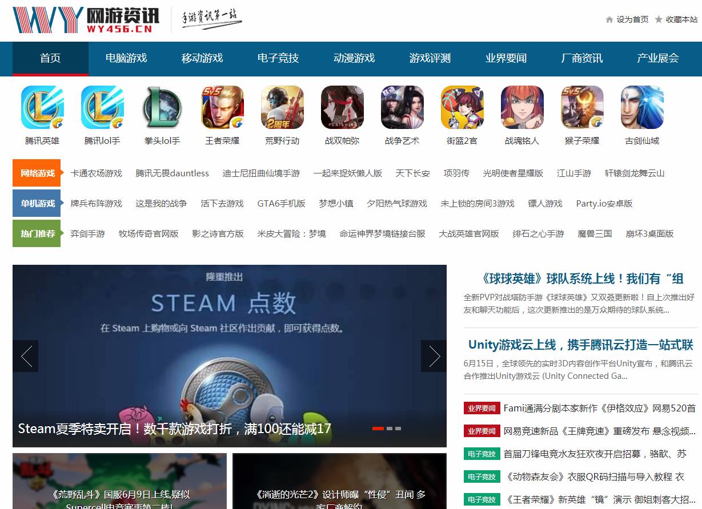Open the 《动物森友会》衣服QR码 news item
The height and width of the screenshot is (509, 702).
(x=595, y=477)
